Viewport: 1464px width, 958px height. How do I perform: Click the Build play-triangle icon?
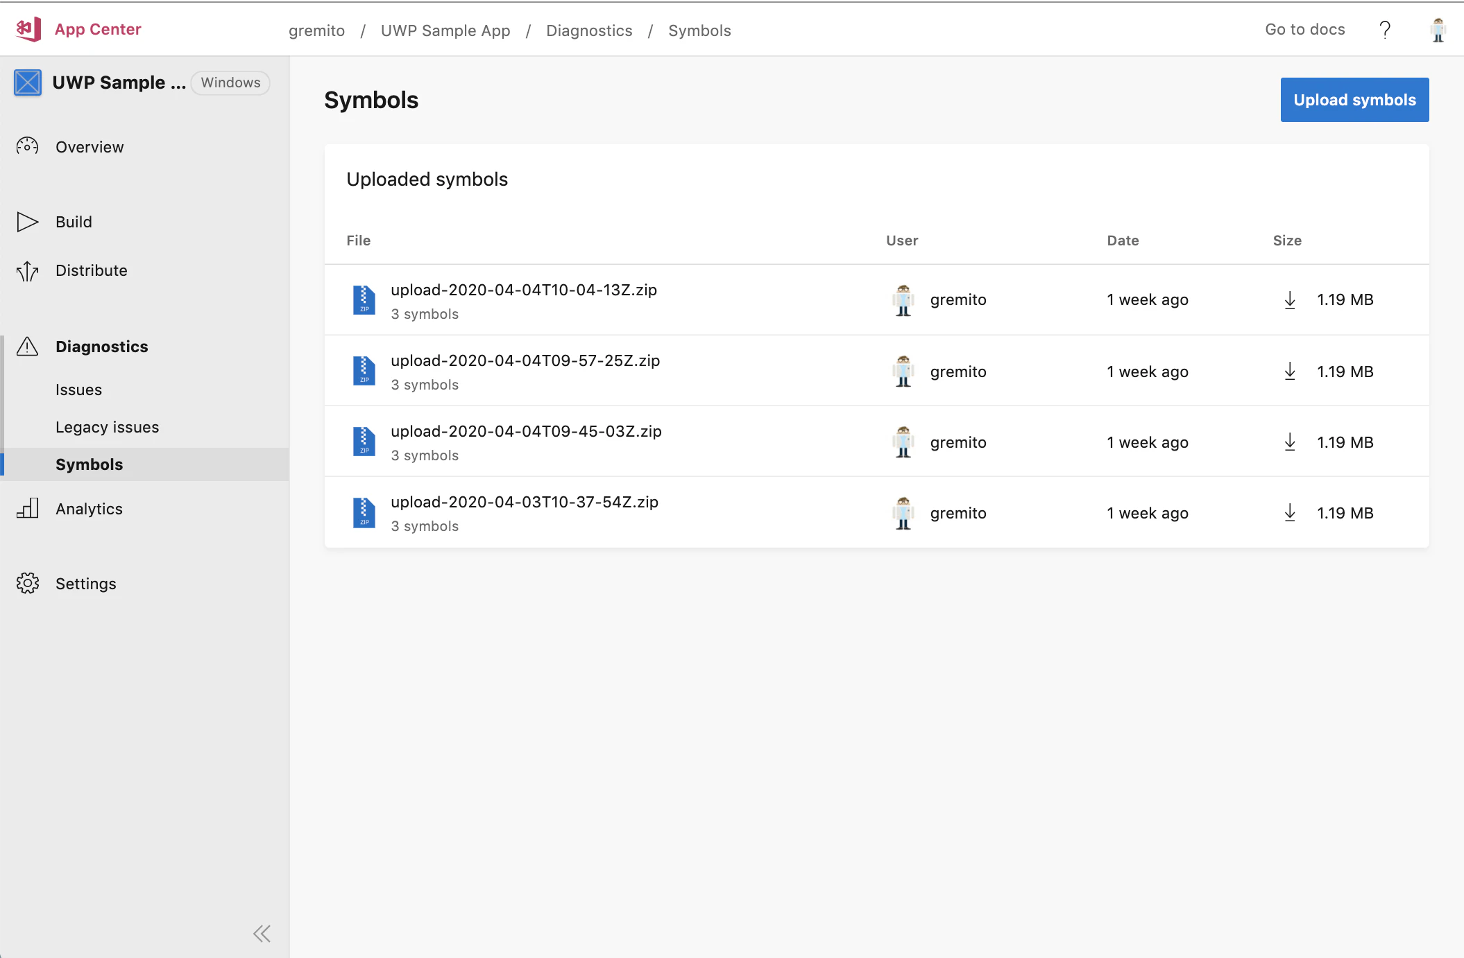pos(28,222)
